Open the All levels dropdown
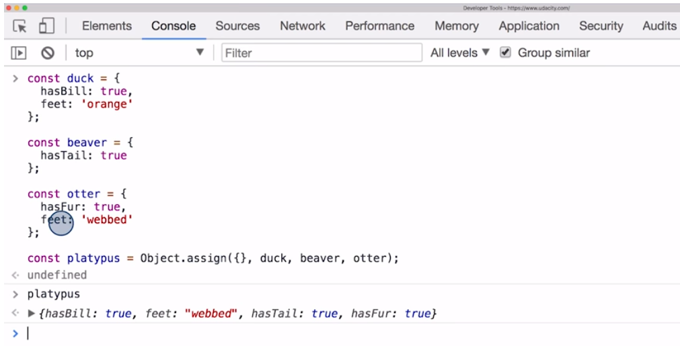680x346 pixels. tap(459, 53)
